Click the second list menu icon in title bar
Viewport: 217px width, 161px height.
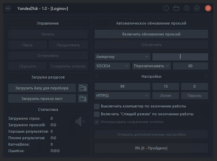coord(197,8)
